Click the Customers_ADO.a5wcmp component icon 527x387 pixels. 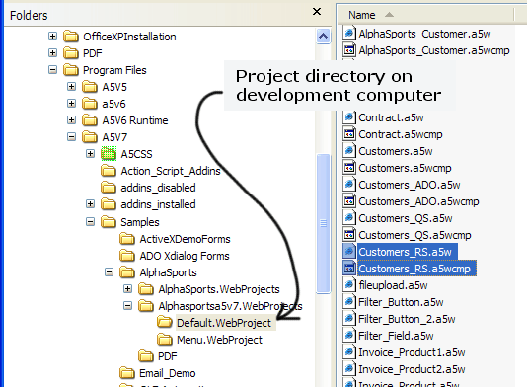tap(349, 201)
